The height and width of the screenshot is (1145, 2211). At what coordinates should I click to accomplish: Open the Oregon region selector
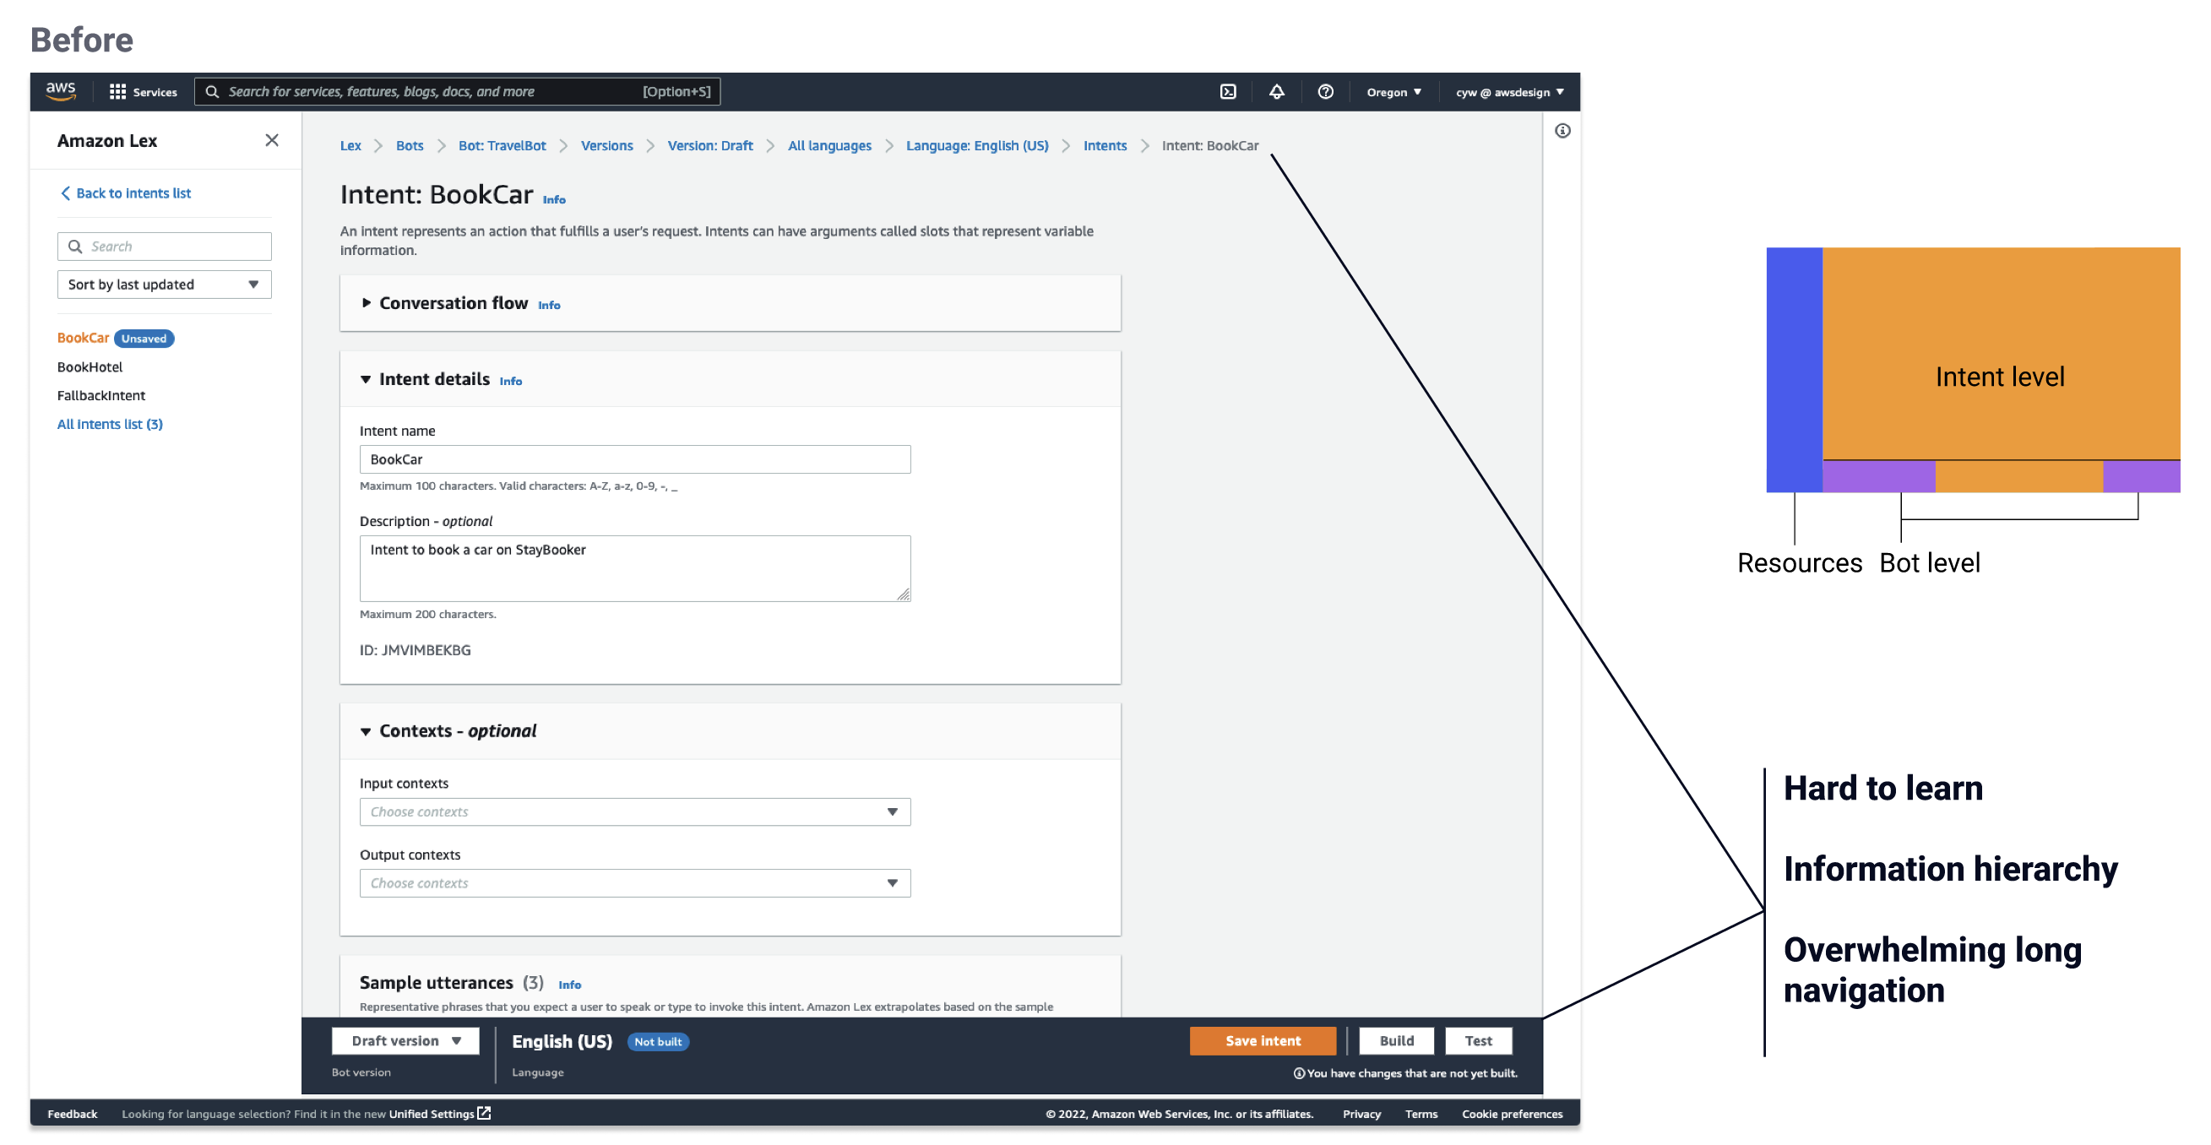coord(1393,92)
